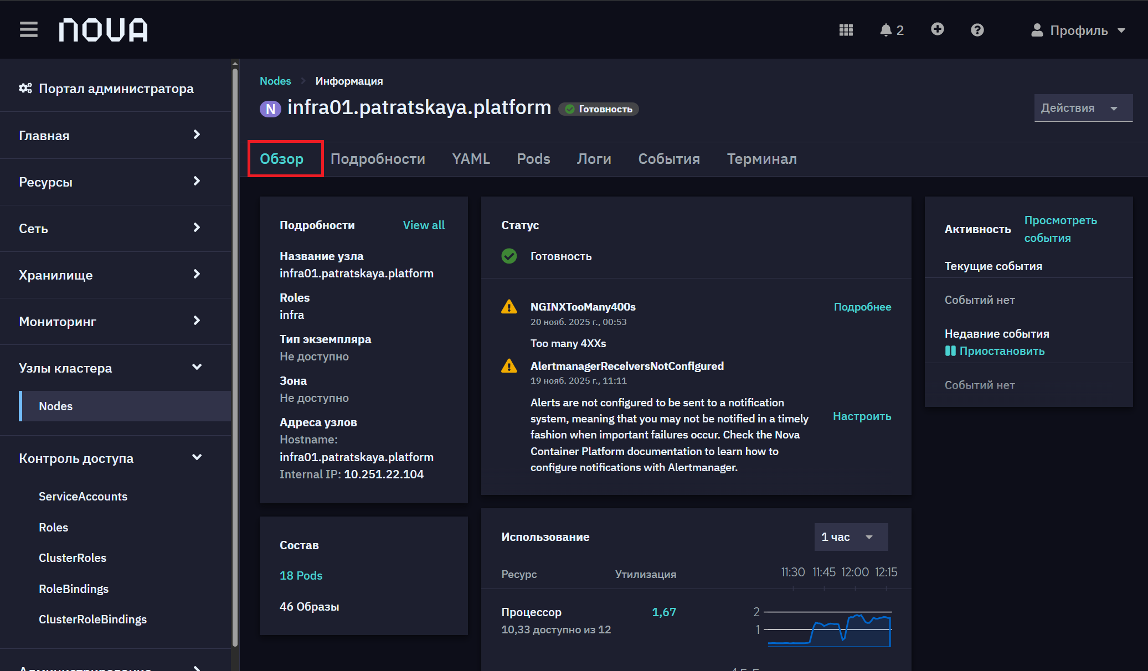Select Nodes in the sidebar

point(125,406)
